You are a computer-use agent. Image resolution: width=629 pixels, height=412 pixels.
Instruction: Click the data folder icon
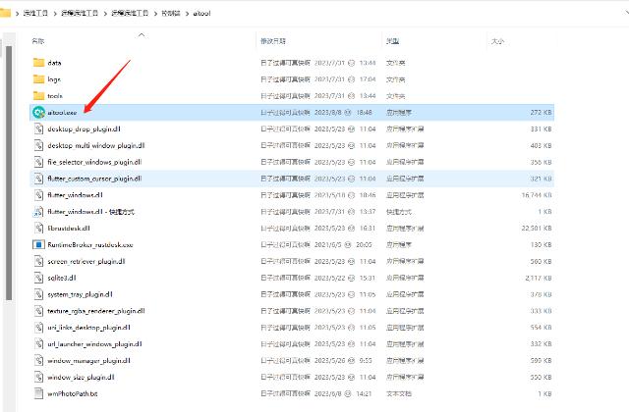coord(39,63)
